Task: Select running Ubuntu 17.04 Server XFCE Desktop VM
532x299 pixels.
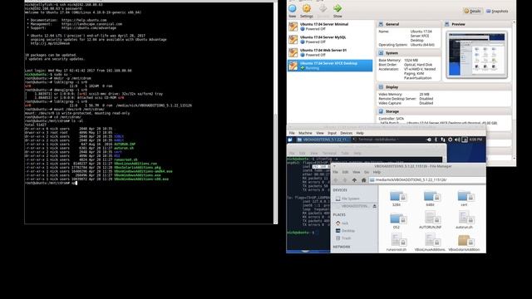Action: point(330,66)
